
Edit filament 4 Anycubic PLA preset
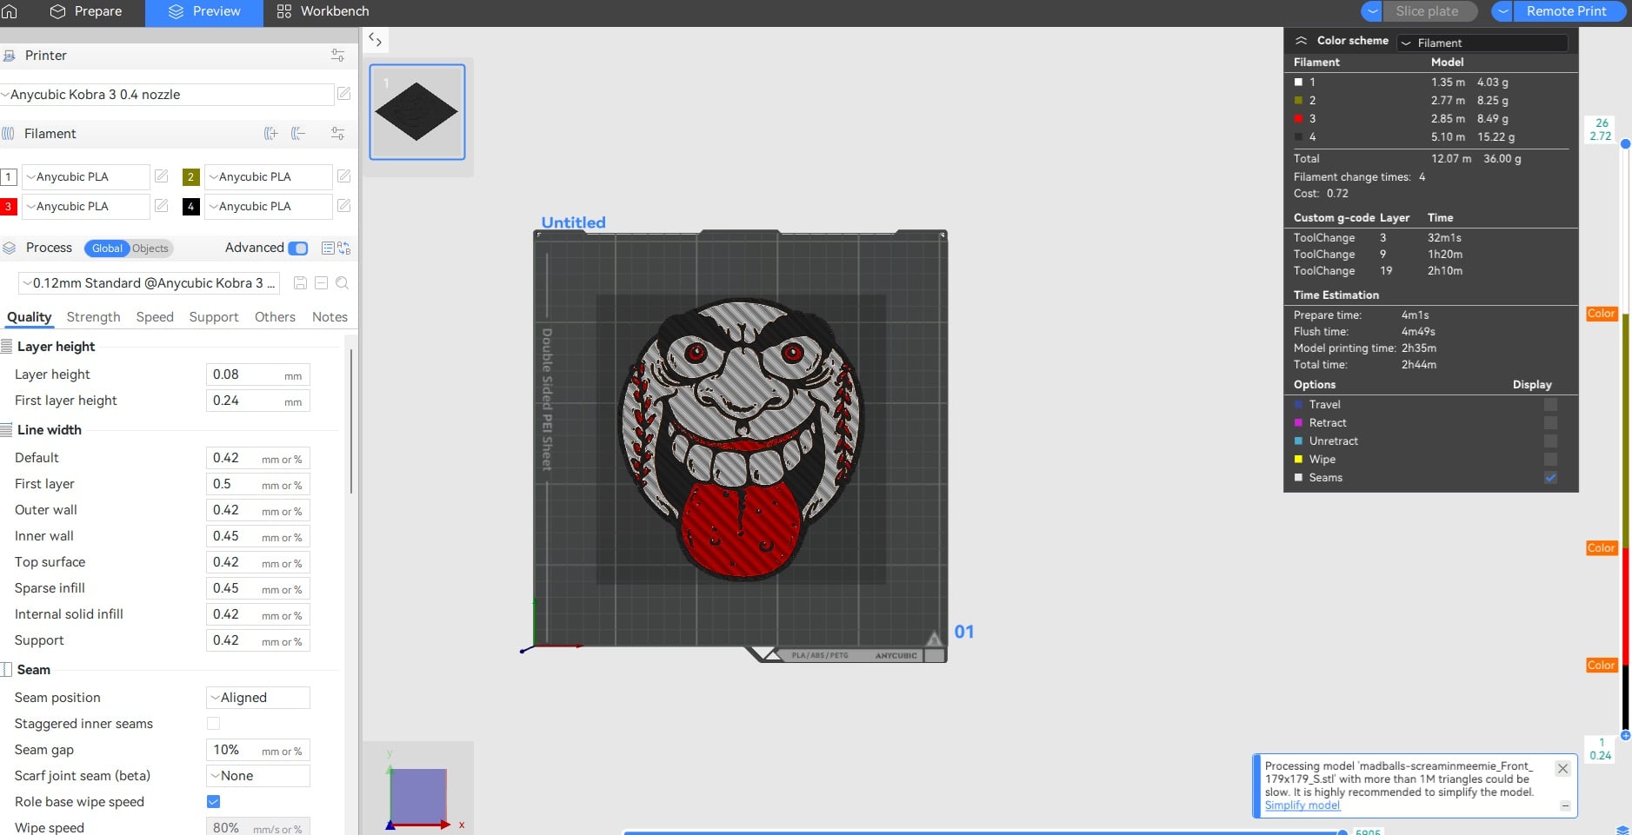click(344, 206)
